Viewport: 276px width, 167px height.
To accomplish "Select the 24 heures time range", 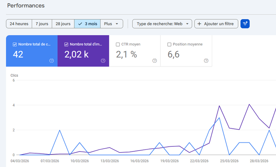I will click(x=19, y=24).
